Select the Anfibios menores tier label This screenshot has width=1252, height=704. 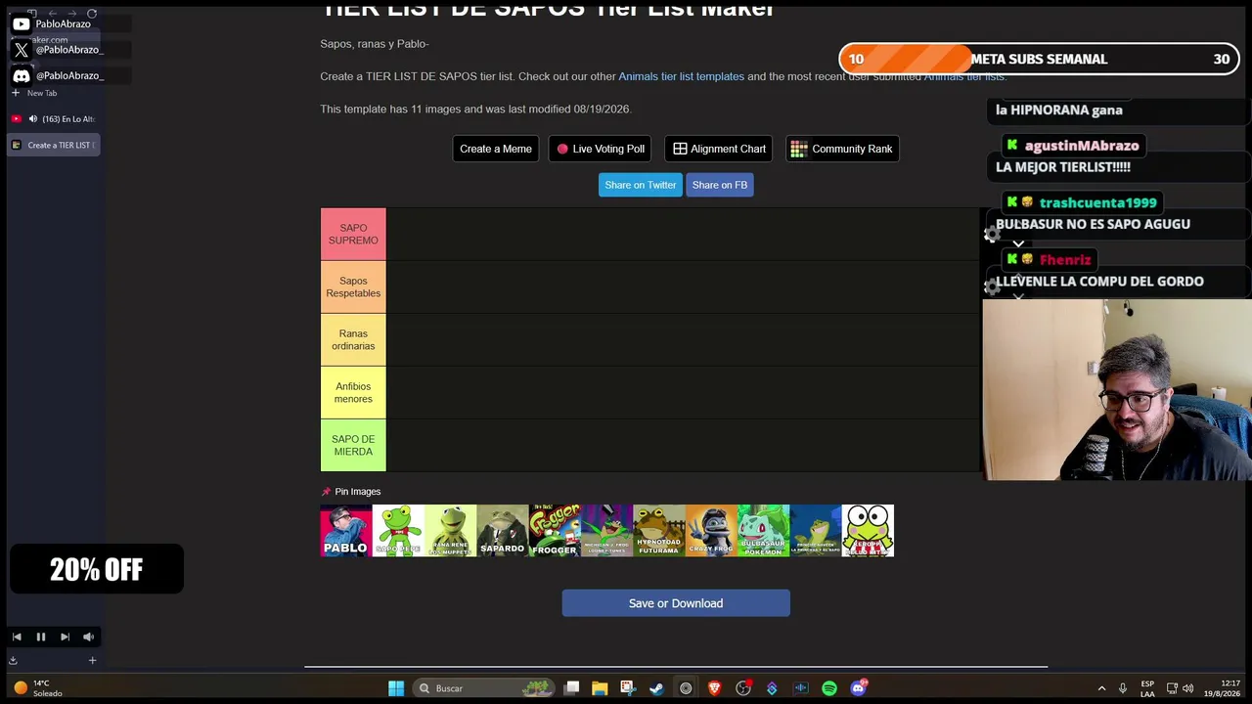[x=353, y=393]
